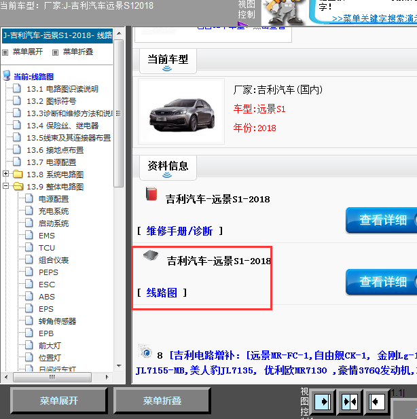Select 13.6 接地点布置 entry
Viewport: 417px width, 419px height.
pyautogui.click(x=55, y=150)
